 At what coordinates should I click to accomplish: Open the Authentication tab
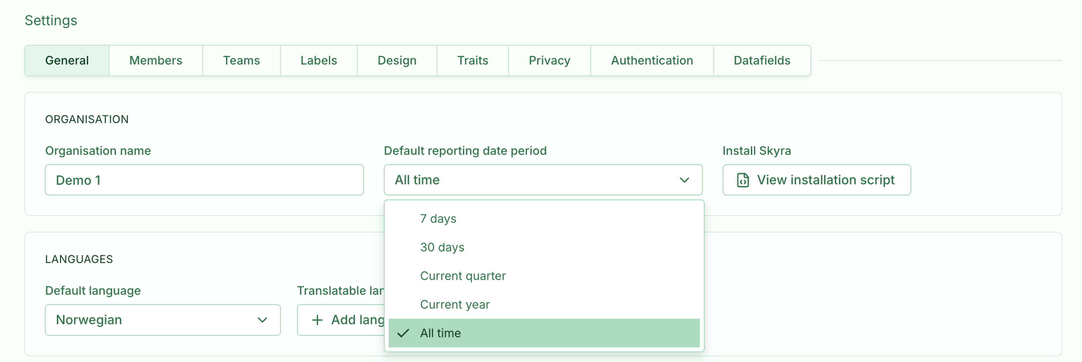[x=652, y=61]
